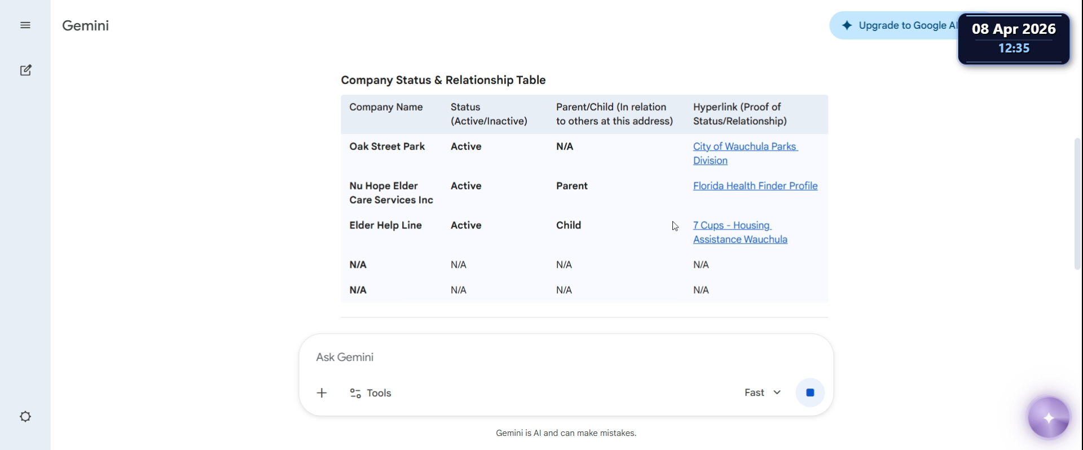
Task: Click the Nu Hope Elder Care Services cell
Action: coord(391,193)
